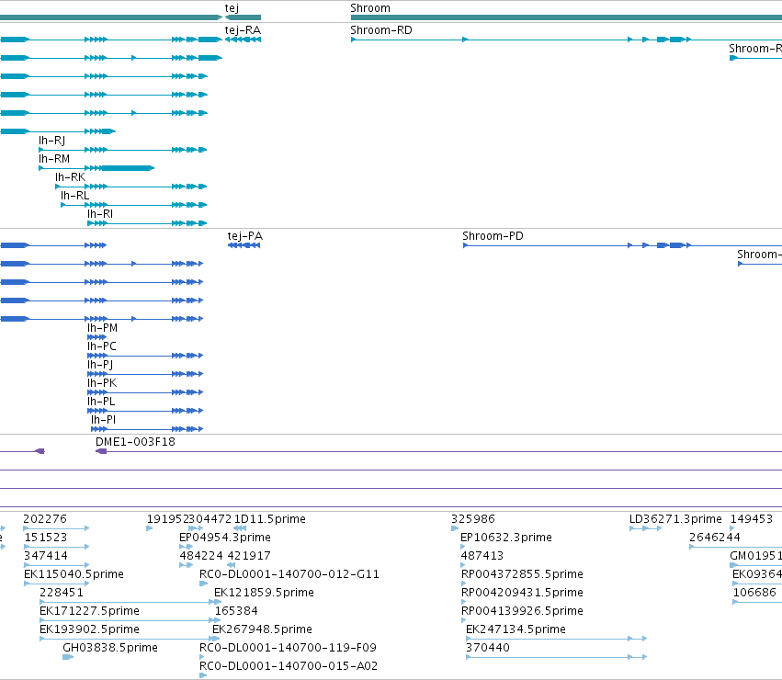Screen dimensions: 782x680
Task: Select RC0-DL0001-140700-012-G11 label
Action: click(289, 574)
